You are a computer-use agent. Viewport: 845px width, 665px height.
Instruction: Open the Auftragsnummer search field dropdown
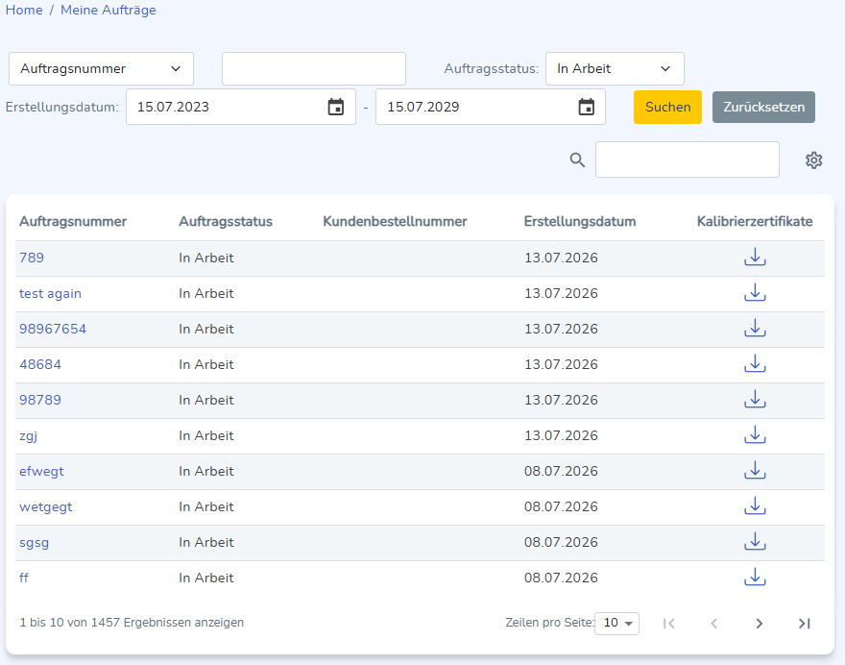102,68
